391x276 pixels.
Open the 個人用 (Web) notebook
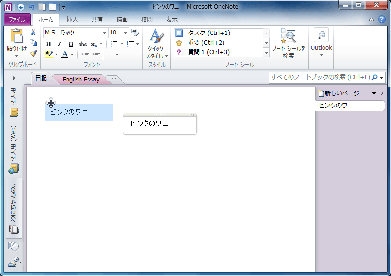[14, 149]
